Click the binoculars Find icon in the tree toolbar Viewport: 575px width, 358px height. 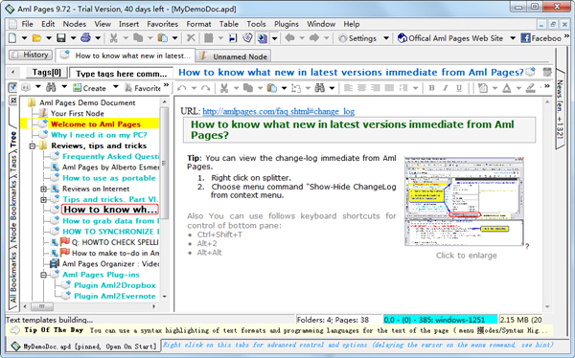pyautogui.click(x=51, y=87)
